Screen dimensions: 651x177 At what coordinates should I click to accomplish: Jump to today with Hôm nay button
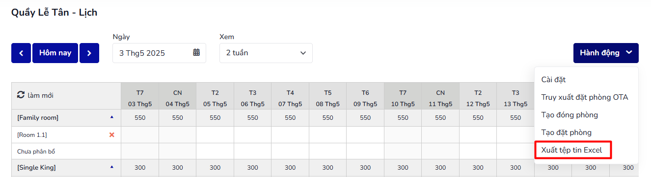point(55,53)
